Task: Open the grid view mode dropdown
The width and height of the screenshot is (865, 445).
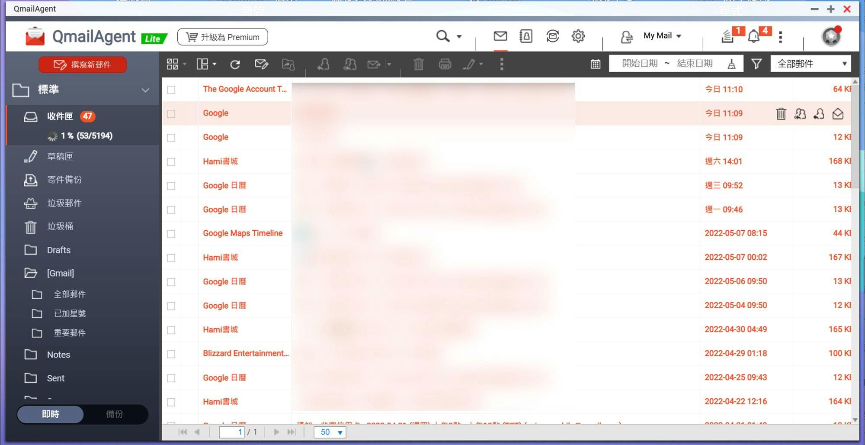Action: click(176, 64)
